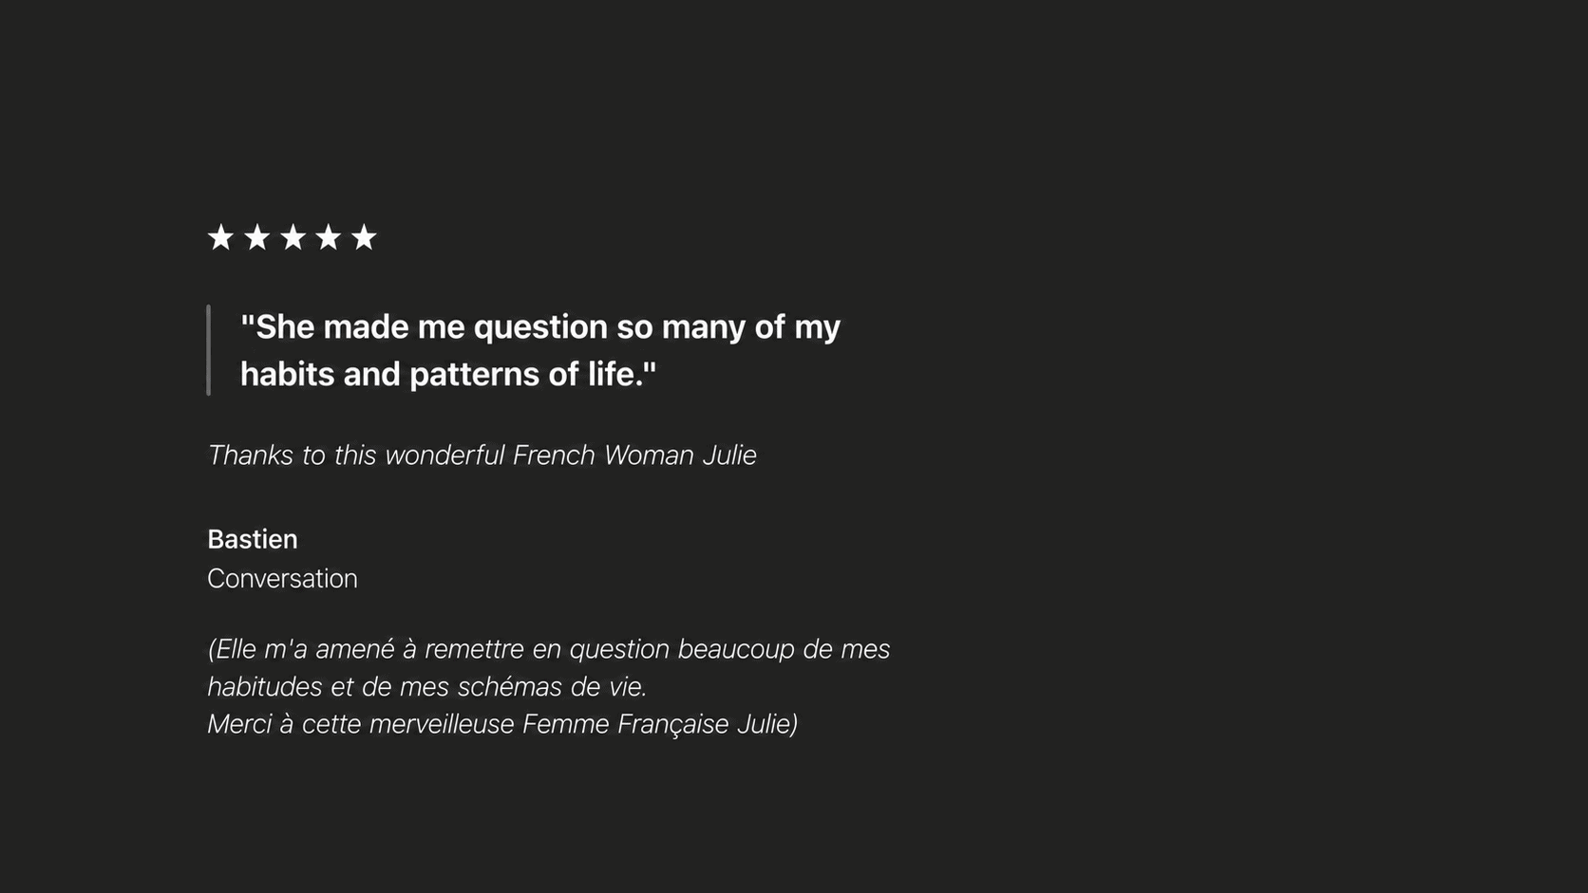Screen dimensions: 1588x893
Task: Click the French line "Merci à cette merveilleuse Femme Française Julie)"
Action: point(502,724)
